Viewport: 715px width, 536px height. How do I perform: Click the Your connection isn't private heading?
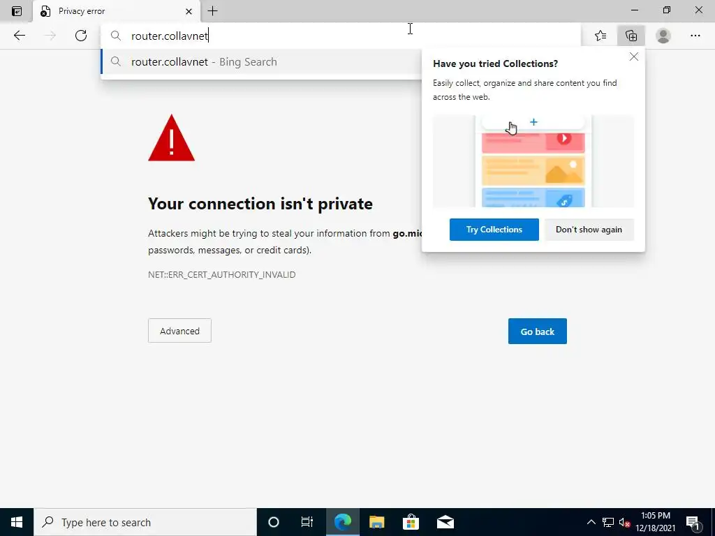point(260,204)
